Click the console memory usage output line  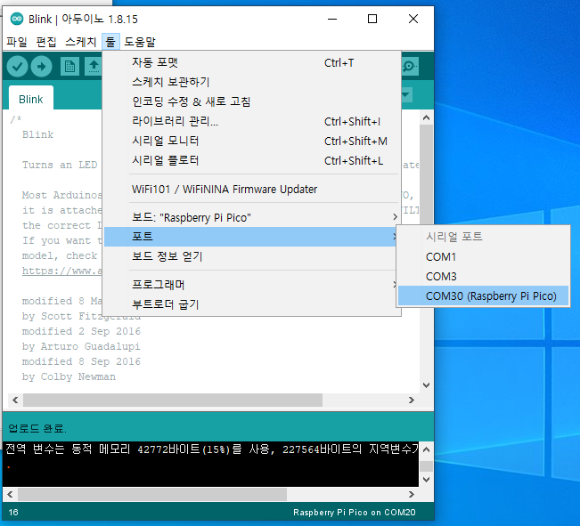coord(211,449)
